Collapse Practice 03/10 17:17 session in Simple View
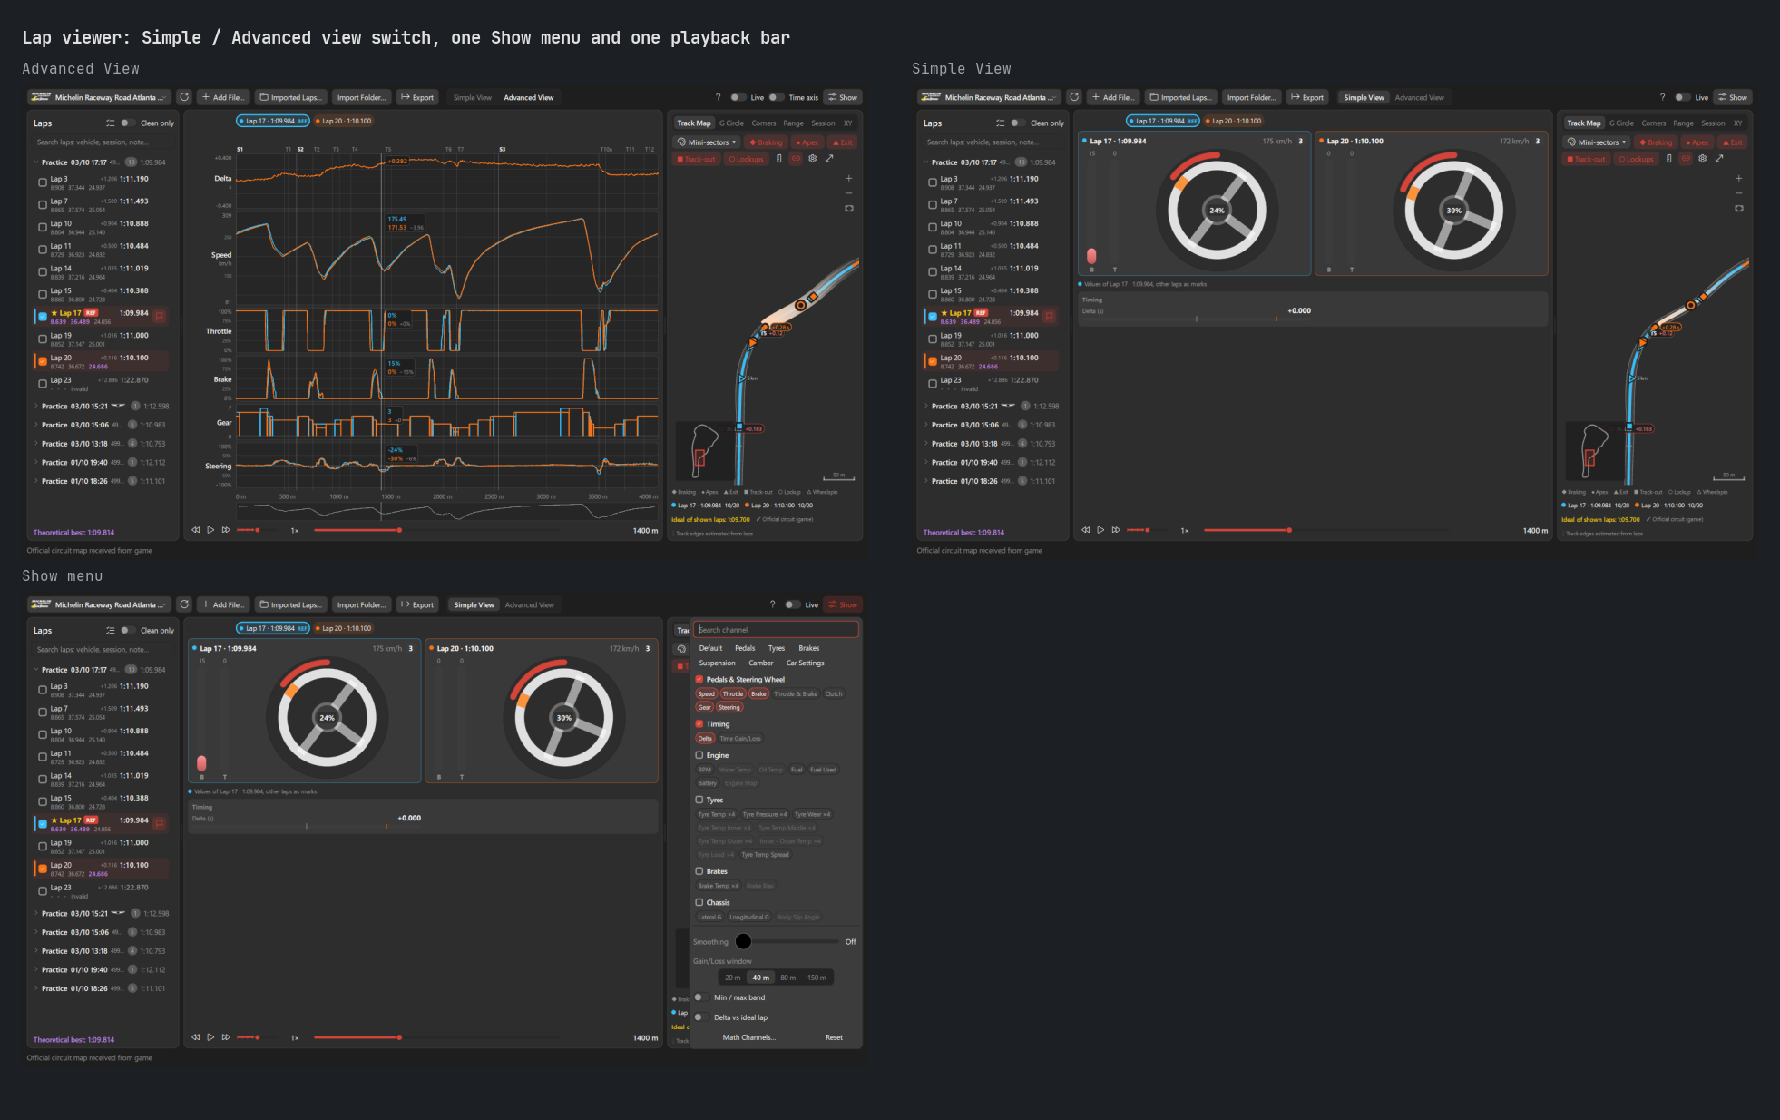 tap(926, 162)
